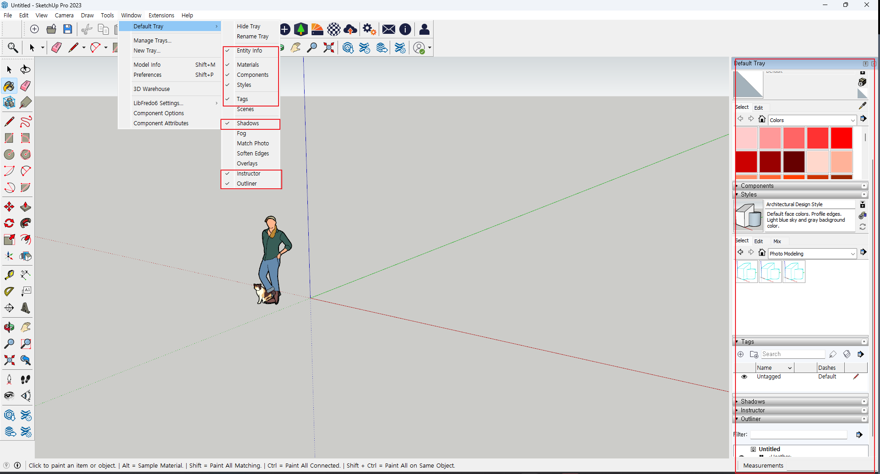
Task: Collapse the Tags tray panel
Action: coord(800,342)
